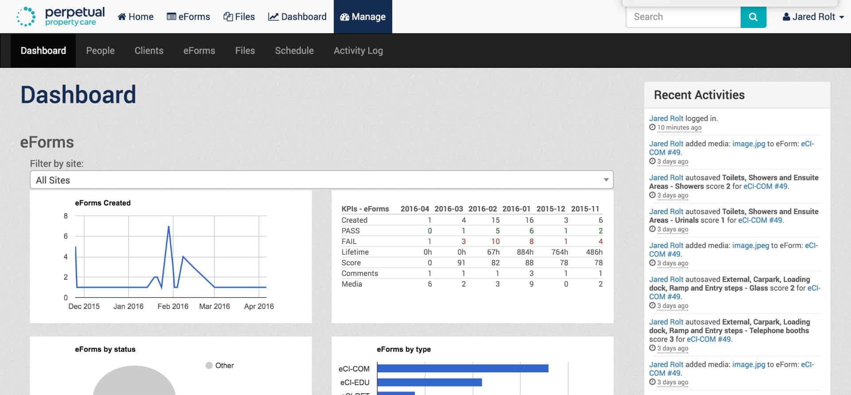Select Manage in top navigation
Screen dimensions: 851x395
(363, 17)
